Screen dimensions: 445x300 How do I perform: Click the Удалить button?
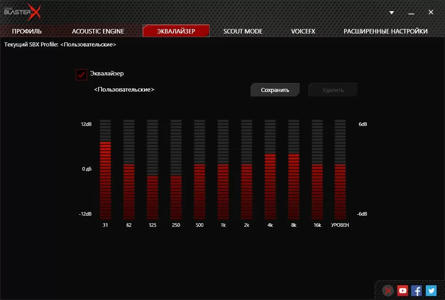[333, 90]
